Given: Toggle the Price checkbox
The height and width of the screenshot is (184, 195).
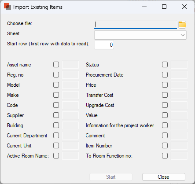Looking at the screenshot, I should point(165,85).
